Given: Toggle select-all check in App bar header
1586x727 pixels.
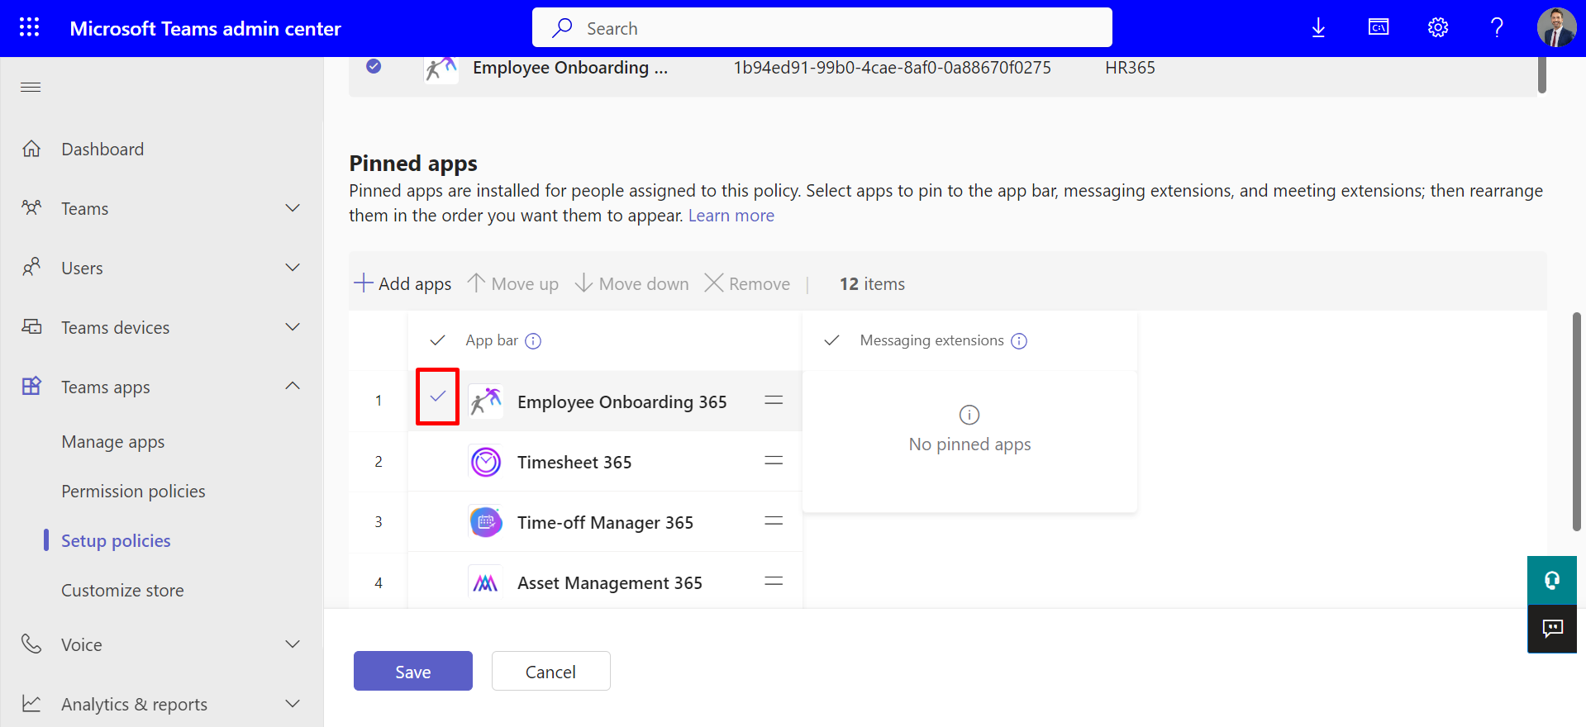Looking at the screenshot, I should click(x=438, y=340).
